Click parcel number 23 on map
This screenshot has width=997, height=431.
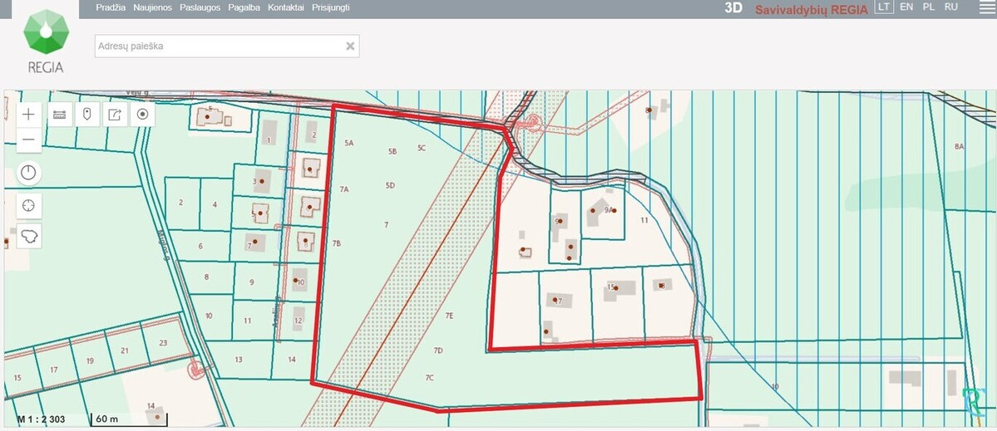(163, 343)
